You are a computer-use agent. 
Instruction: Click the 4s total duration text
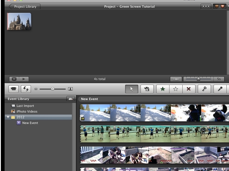tap(100, 79)
